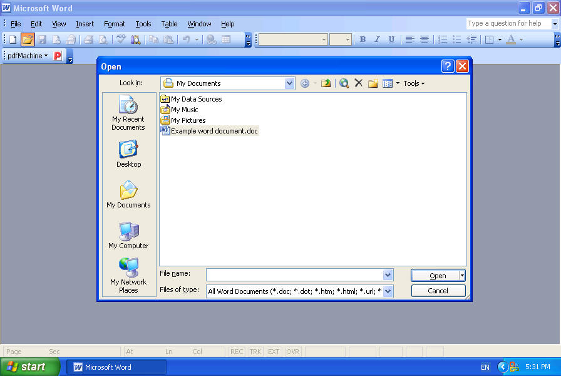
Task: Click the Font Color button in toolbar
Action: [x=511, y=39]
